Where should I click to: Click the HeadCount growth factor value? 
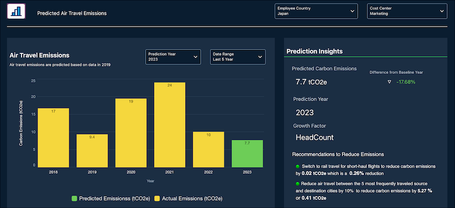[315, 138]
